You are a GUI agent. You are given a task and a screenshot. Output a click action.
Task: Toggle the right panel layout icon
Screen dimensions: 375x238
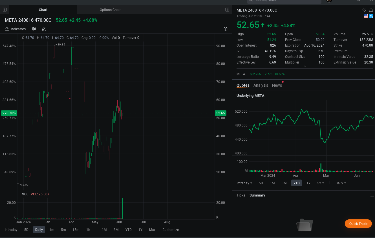[x=227, y=10]
